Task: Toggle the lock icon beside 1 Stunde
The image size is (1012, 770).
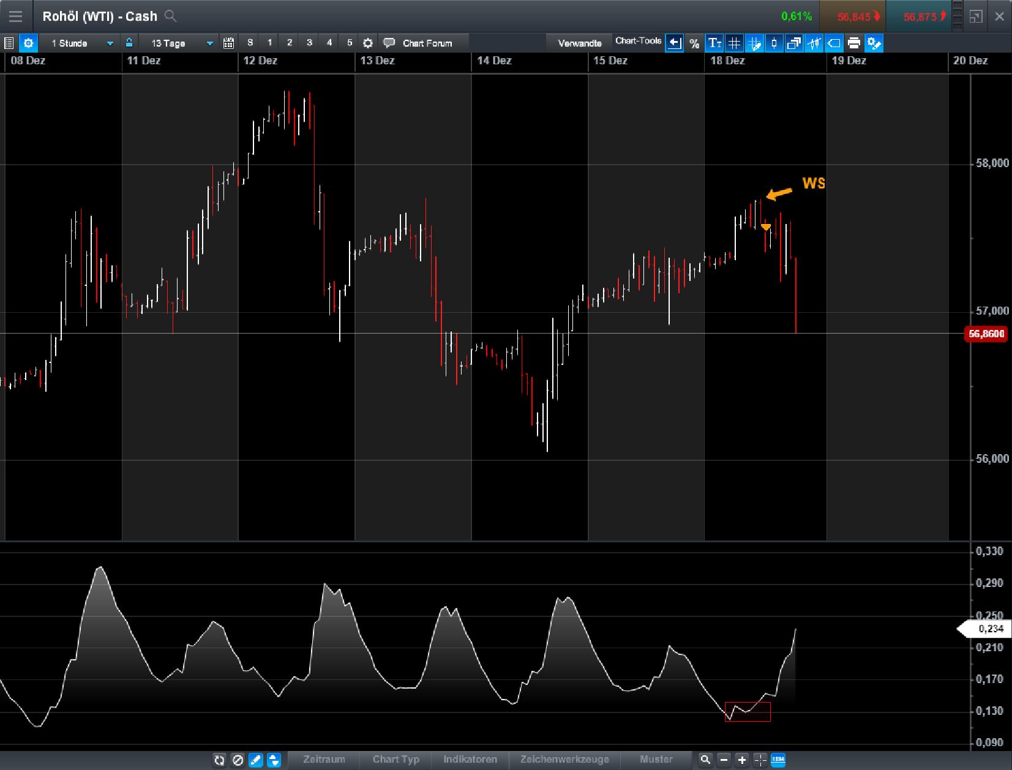Action: pyautogui.click(x=129, y=43)
